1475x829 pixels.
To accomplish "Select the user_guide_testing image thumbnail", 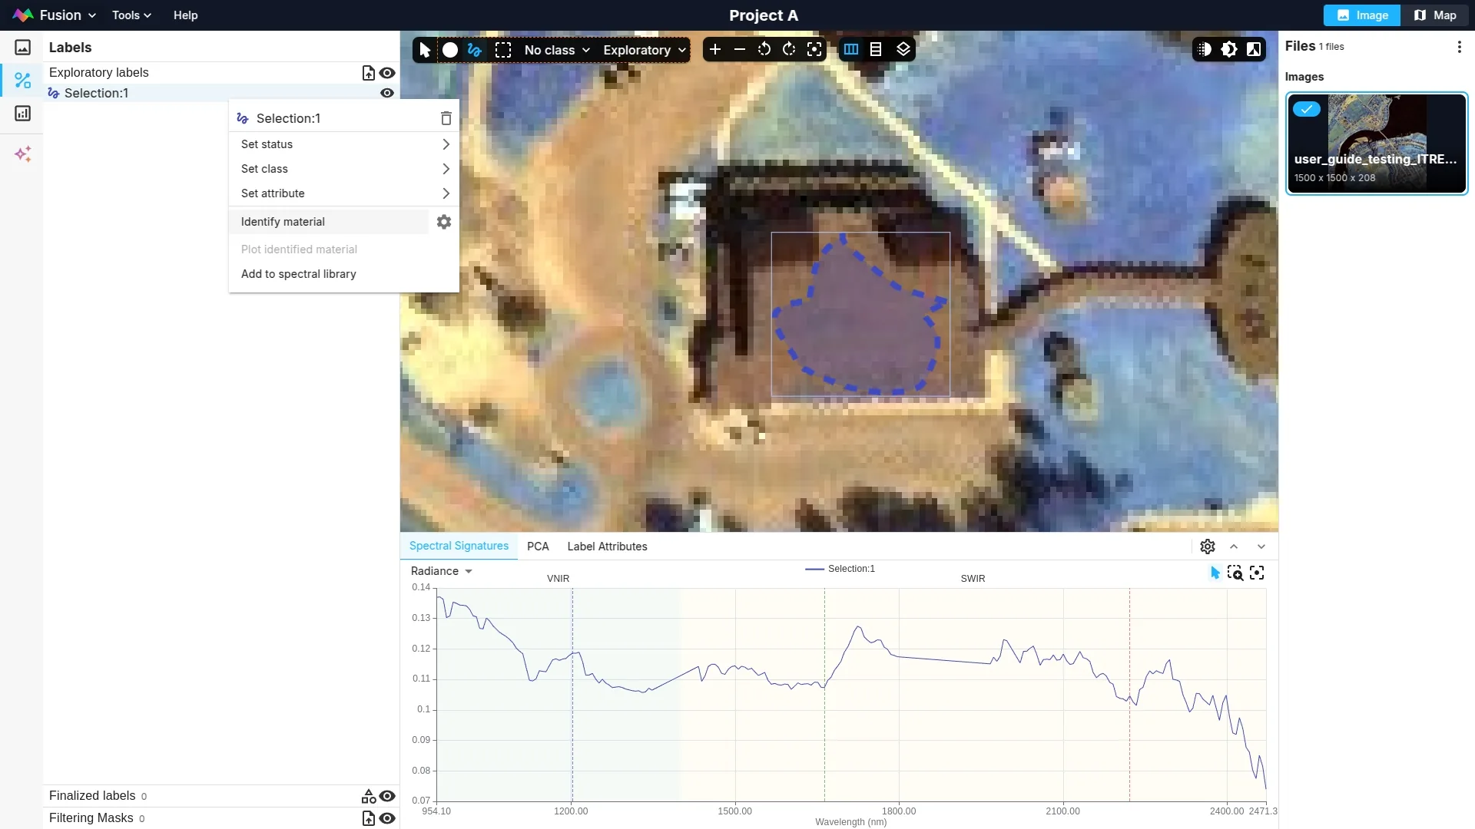I will (x=1376, y=144).
